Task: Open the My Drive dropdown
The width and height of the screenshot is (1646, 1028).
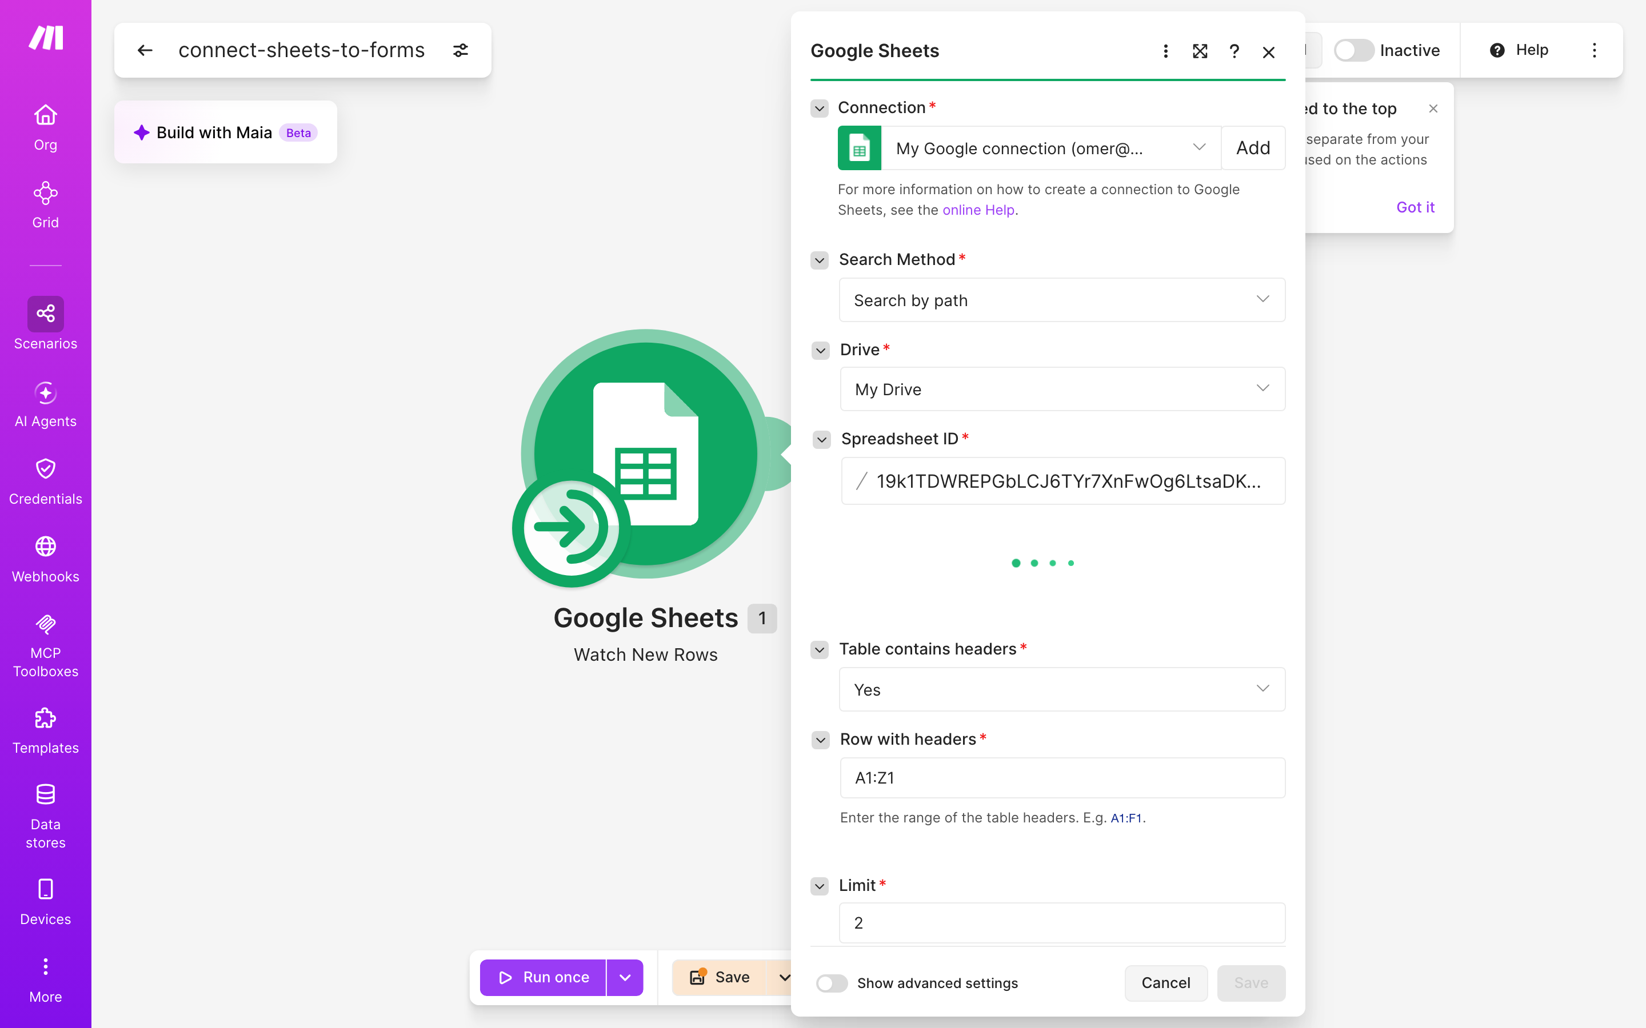Action: coord(1062,389)
